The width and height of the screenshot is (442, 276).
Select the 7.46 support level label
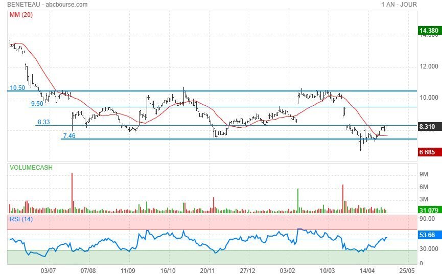(69, 135)
